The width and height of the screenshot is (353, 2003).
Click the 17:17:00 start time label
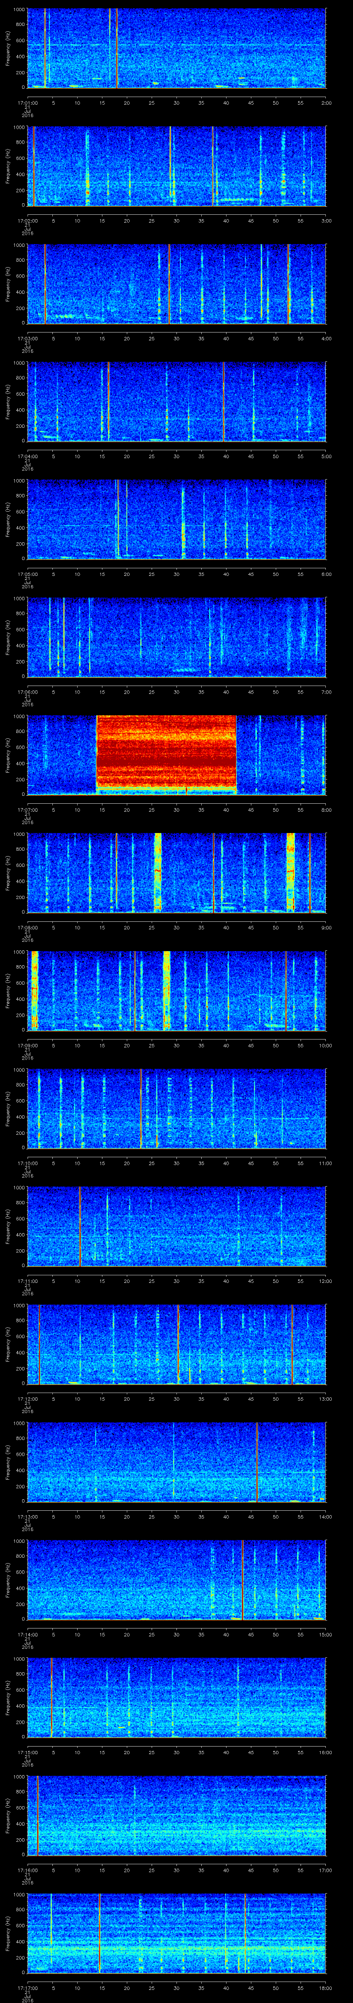tap(27, 1987)
